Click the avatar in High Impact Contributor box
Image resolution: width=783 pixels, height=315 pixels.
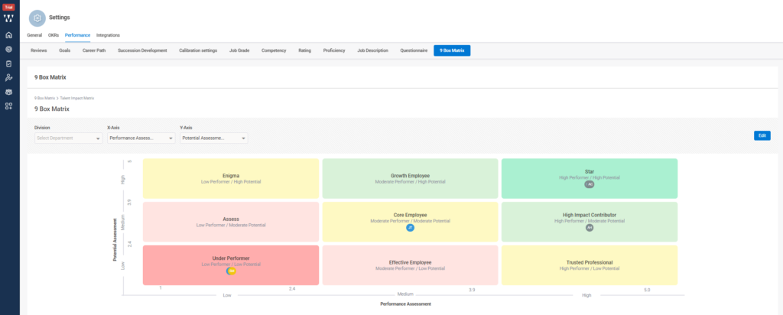tap(589, 227)
